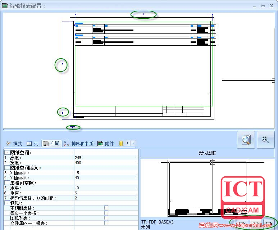Open the 排序和中断 tab
Viewport: 278px width, 230px height.
point(78,143)
